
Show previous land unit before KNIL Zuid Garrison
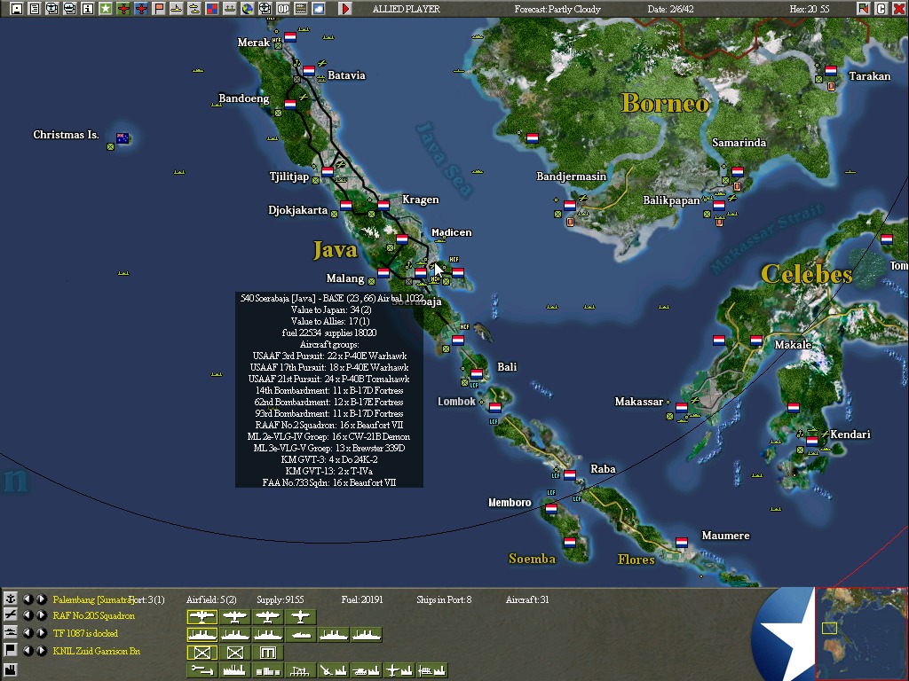[28, 650]
